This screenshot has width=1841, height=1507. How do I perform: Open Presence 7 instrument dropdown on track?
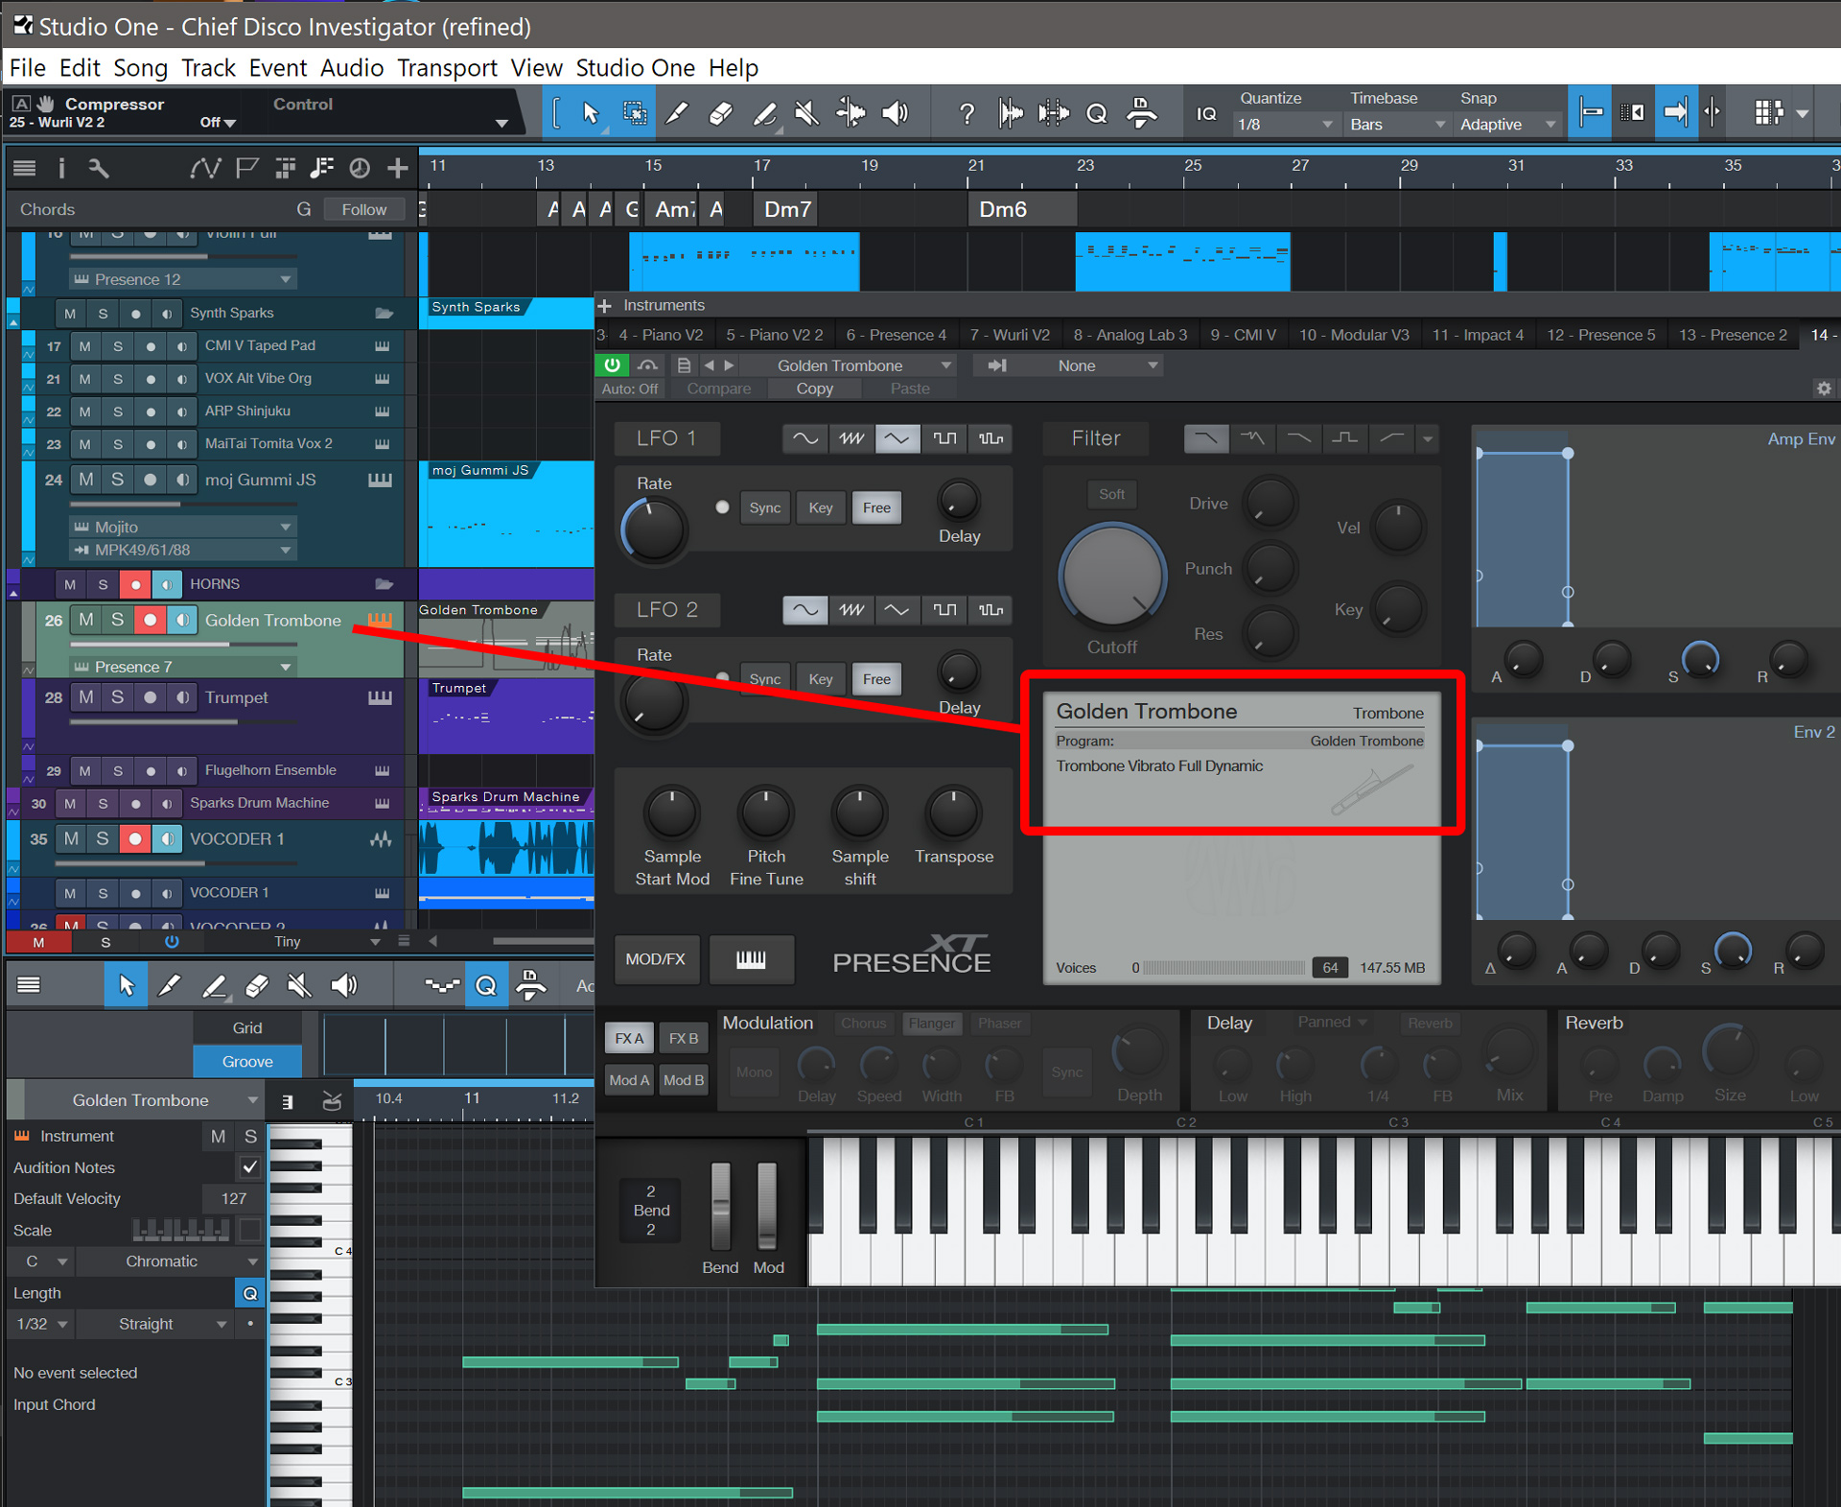tap(182, 667)
